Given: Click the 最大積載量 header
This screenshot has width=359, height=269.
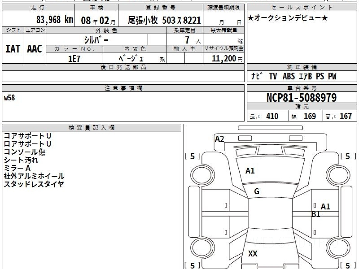Looking at the screenshot, I should tap(224, 30).
